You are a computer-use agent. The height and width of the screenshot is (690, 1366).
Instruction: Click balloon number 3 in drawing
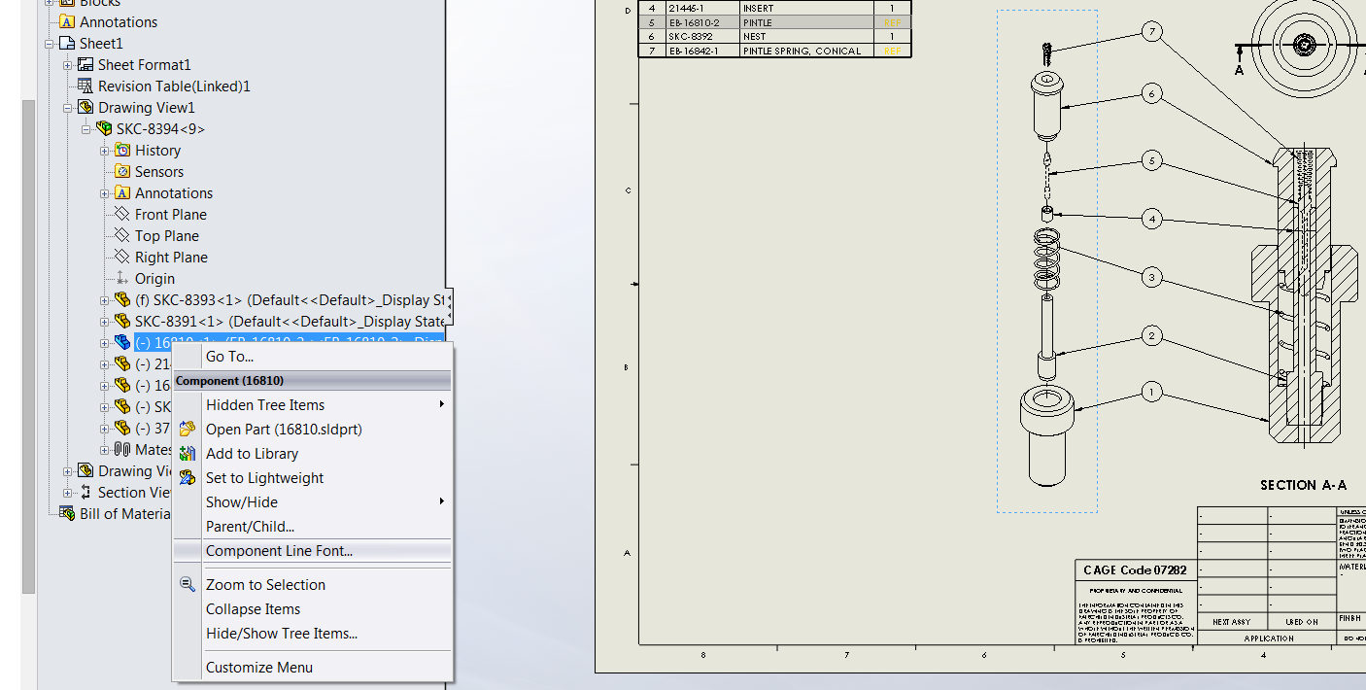click(x=1152, y=278)
